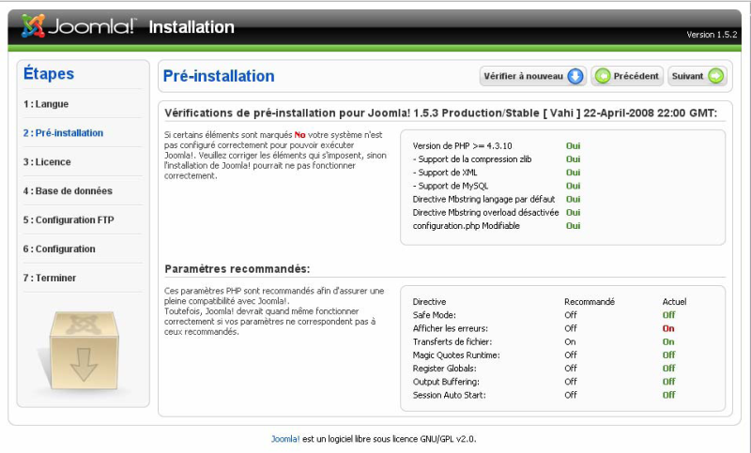Click the 'Afficher les erreurs:' directive
The height and width of the screenshot is (453, 751).
451,328
